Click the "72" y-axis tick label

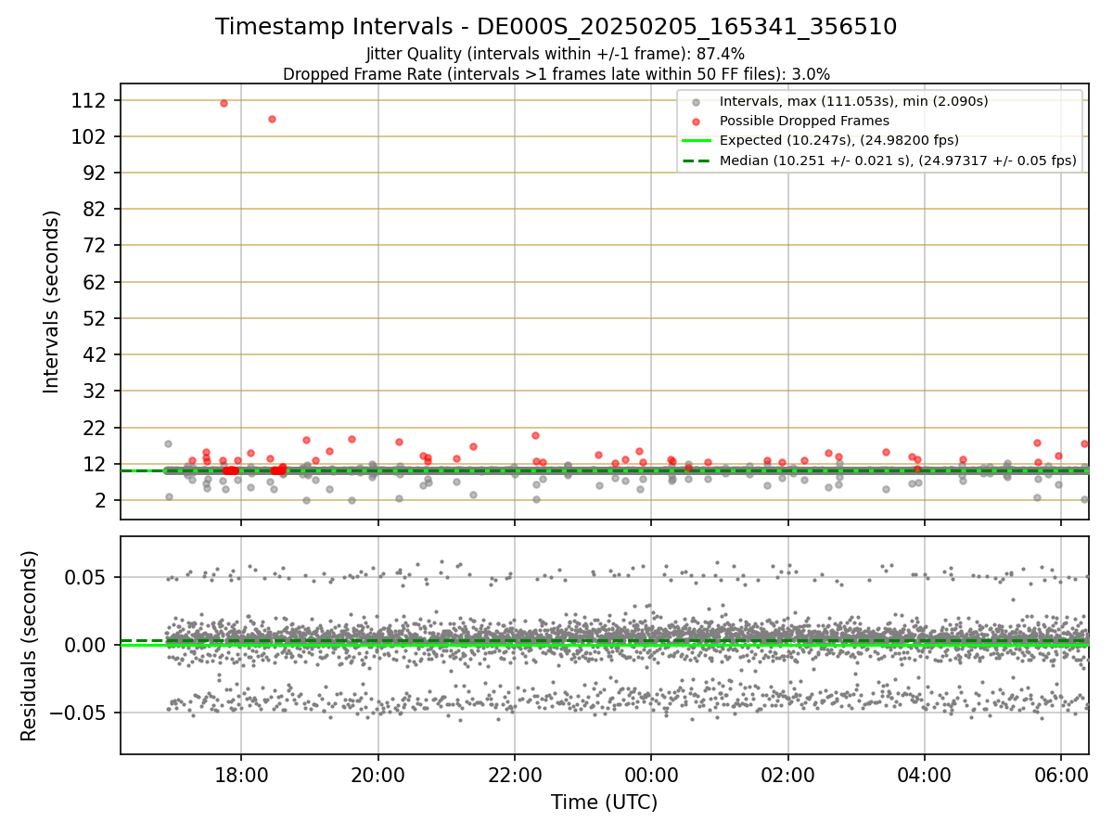coord(96,246)
